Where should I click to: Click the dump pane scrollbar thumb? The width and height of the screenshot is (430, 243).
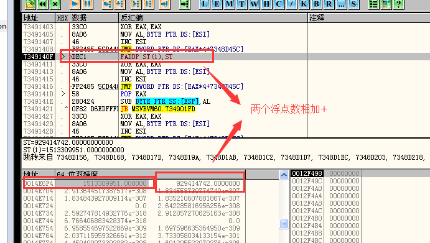tap(284, 224)
